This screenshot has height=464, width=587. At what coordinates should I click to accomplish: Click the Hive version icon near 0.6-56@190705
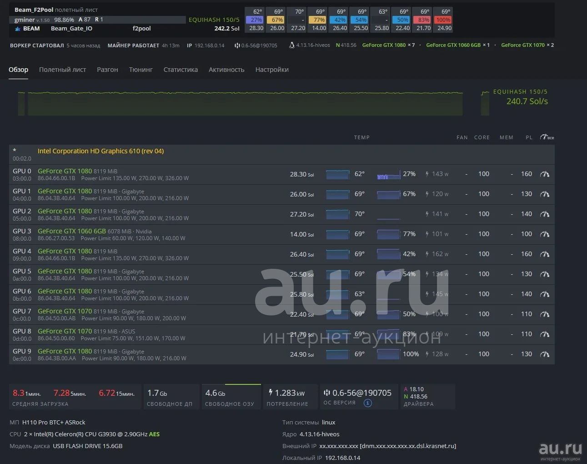(237, 45)
